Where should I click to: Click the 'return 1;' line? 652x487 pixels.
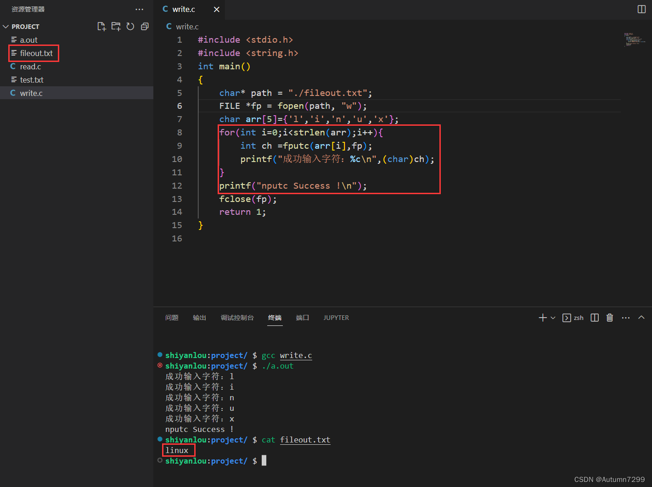(x=242, y=212)
